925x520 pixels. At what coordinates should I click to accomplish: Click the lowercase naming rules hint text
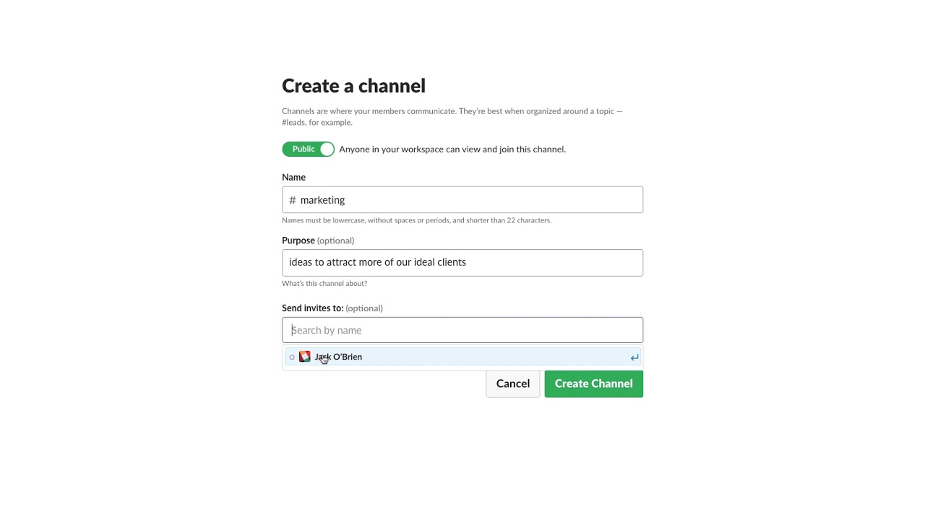pyautogui.click(x=416, y=220)
